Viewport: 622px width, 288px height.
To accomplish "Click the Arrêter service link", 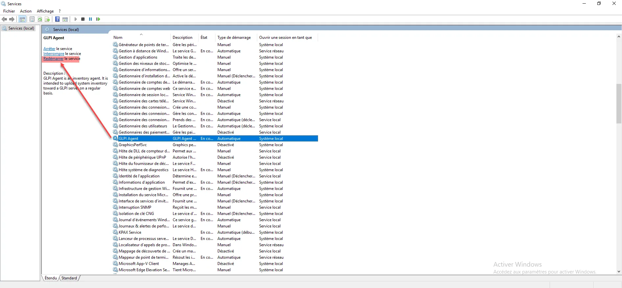I will coord(49,49).
